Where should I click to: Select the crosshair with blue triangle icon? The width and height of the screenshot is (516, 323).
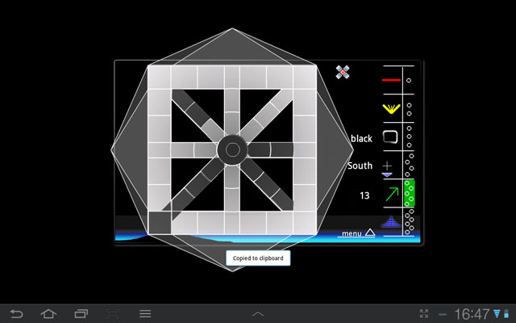(387, 169)
